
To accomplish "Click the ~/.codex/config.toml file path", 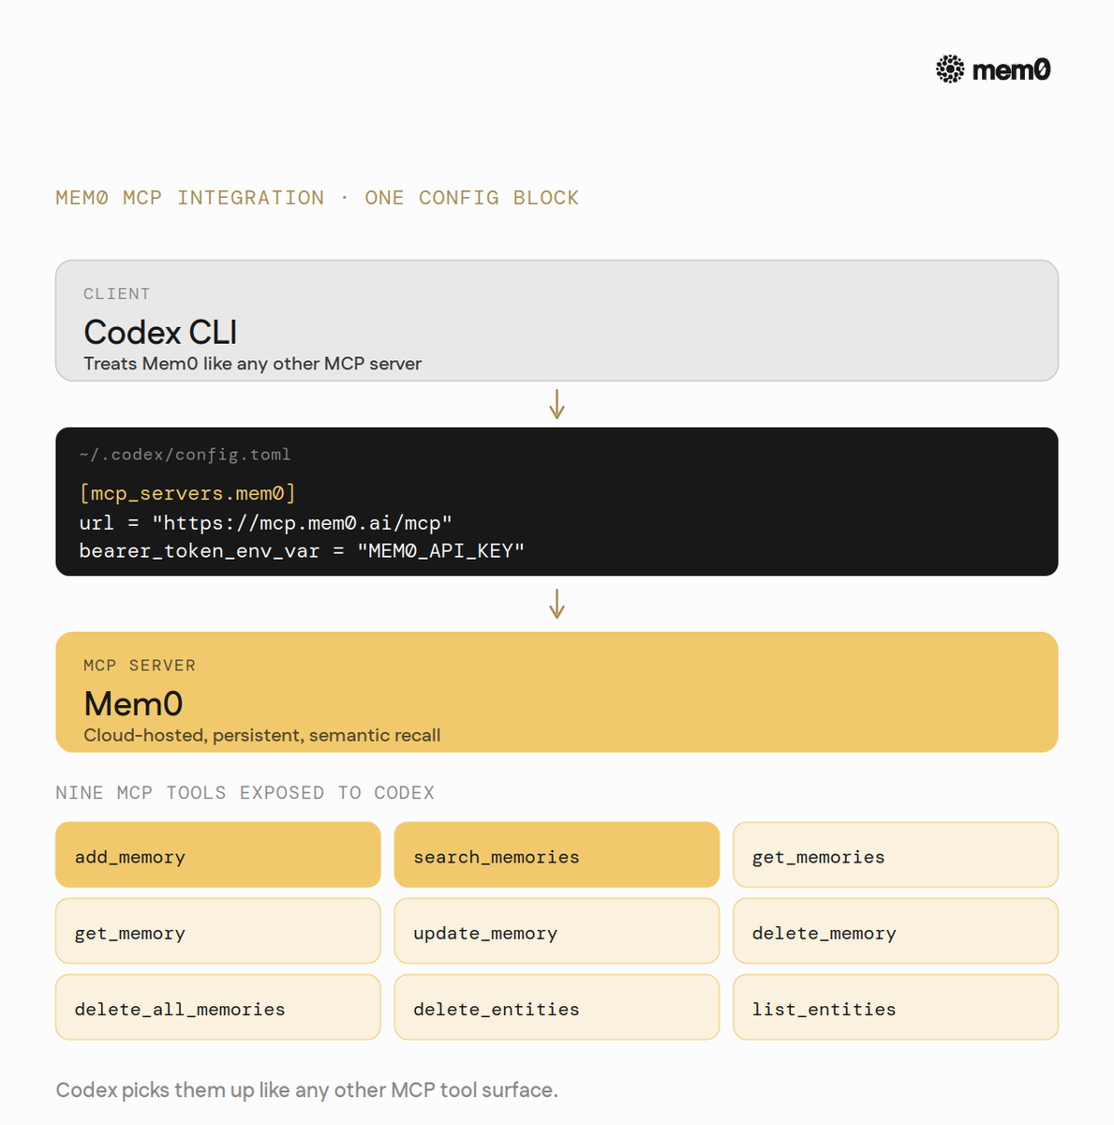I will point(185,455).
